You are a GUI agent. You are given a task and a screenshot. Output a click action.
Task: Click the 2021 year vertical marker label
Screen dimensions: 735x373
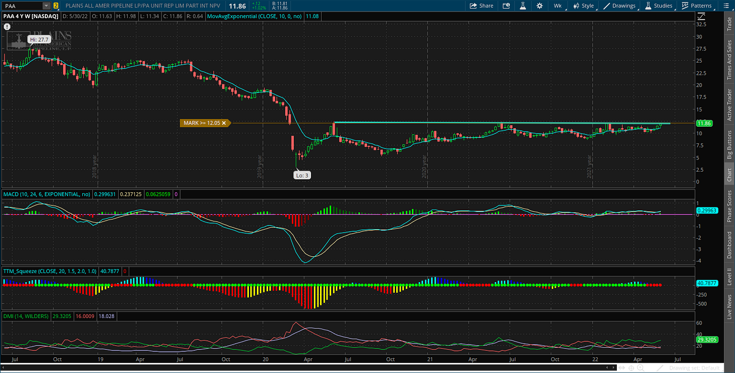[589, 166]
